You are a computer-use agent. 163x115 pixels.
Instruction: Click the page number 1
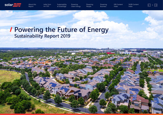(152, 5)
